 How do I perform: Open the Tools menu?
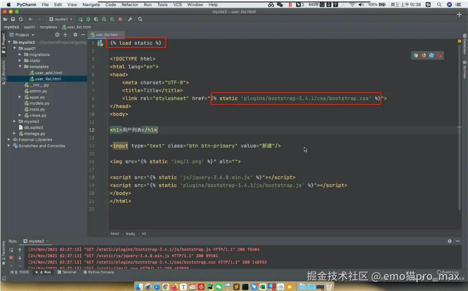click(162, 5)
